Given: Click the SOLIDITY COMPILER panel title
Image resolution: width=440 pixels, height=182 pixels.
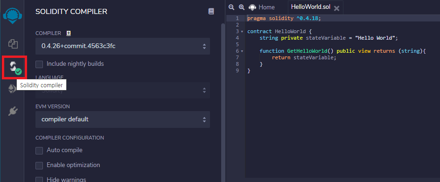Looking at the screenshot, I should tap(71, 12).
